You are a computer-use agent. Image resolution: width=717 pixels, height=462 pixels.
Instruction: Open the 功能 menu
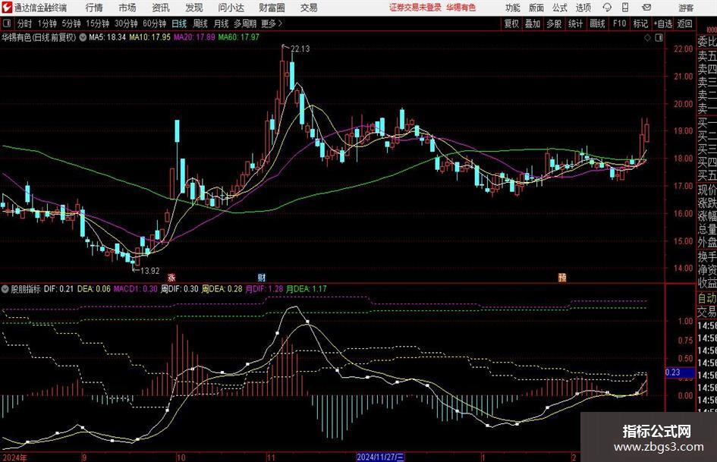pyautogui.click(x=513, y=8)
